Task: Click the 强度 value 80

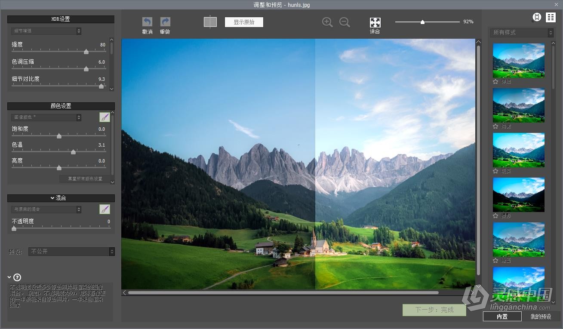Action: (102, 45)
